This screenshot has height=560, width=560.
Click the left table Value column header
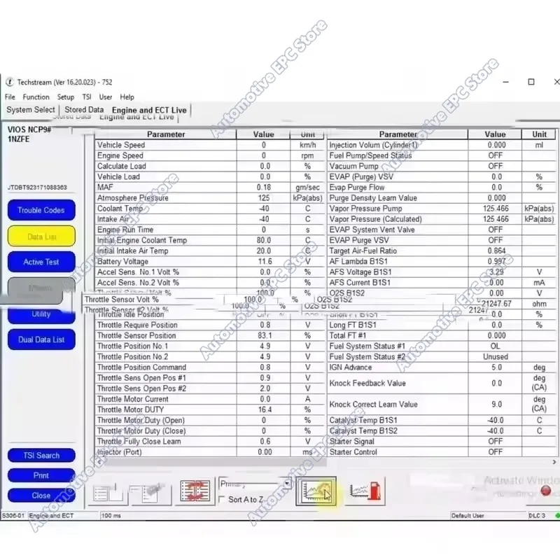tap(263, 134)
